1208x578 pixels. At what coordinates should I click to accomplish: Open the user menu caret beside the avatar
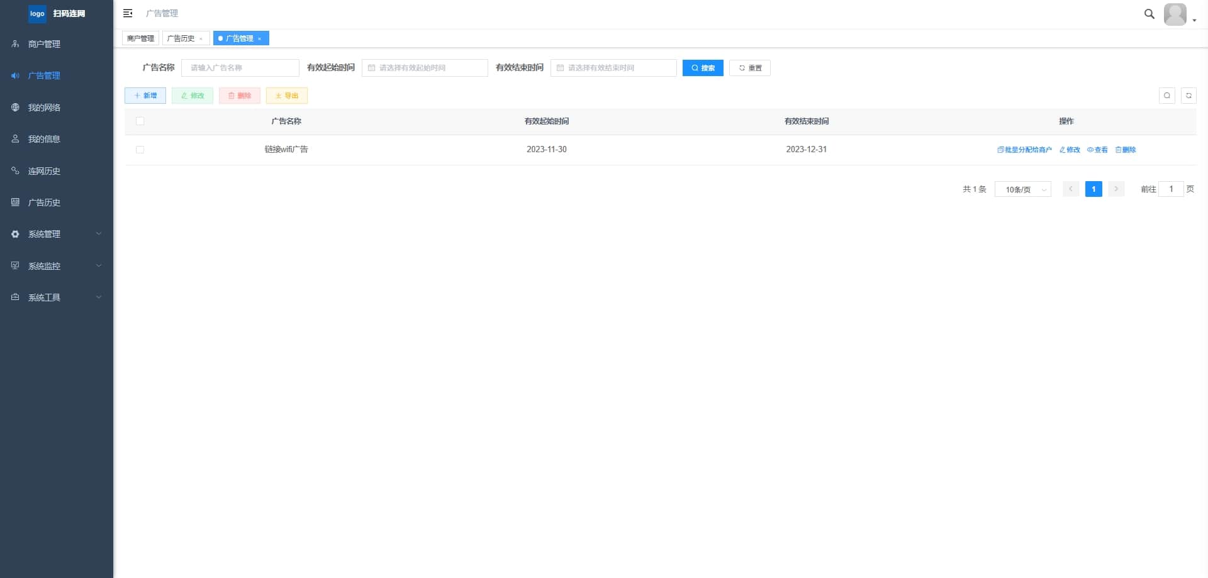click(x=1194, y=21)
